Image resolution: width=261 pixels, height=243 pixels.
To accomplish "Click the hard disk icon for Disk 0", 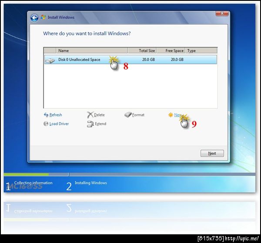I will pyautogui.click(x=50, y=61).
